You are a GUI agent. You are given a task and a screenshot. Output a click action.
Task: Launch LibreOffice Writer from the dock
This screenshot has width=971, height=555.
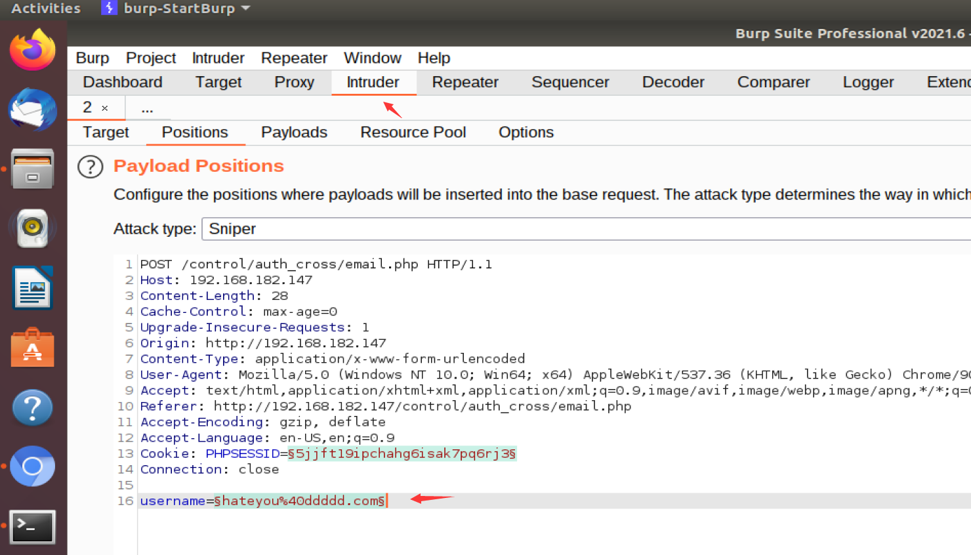click(x=33, y=288)
